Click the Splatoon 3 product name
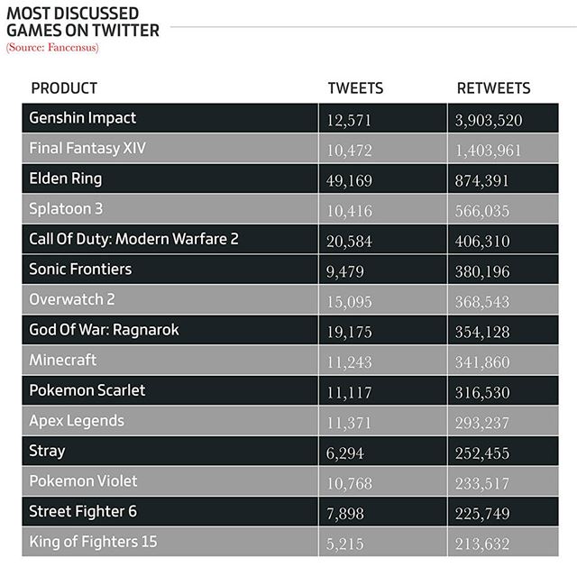Screen dimensions: 577x576 tap(66, 208)
